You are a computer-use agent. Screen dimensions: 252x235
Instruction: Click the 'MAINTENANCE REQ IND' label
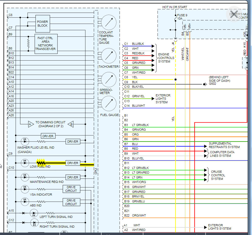pos(47,182)
